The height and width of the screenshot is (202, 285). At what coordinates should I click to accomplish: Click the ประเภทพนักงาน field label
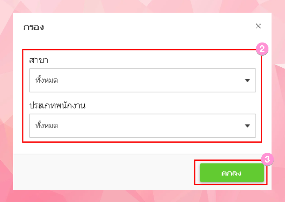[57, 106]
